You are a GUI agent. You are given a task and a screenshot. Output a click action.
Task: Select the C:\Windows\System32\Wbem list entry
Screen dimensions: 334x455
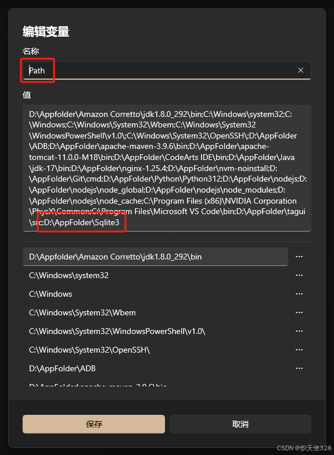tap(155, 312)
